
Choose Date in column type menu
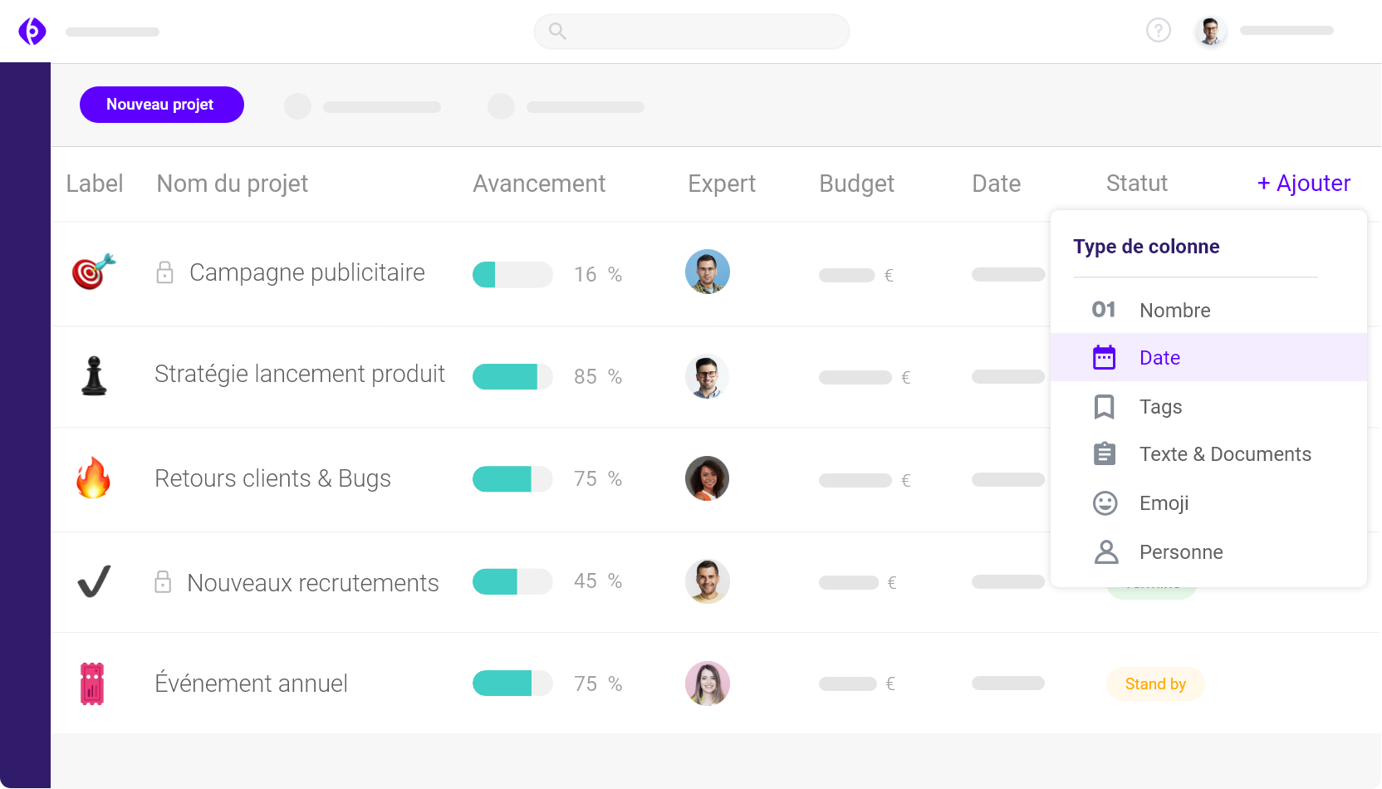(x=1159, y=358)
